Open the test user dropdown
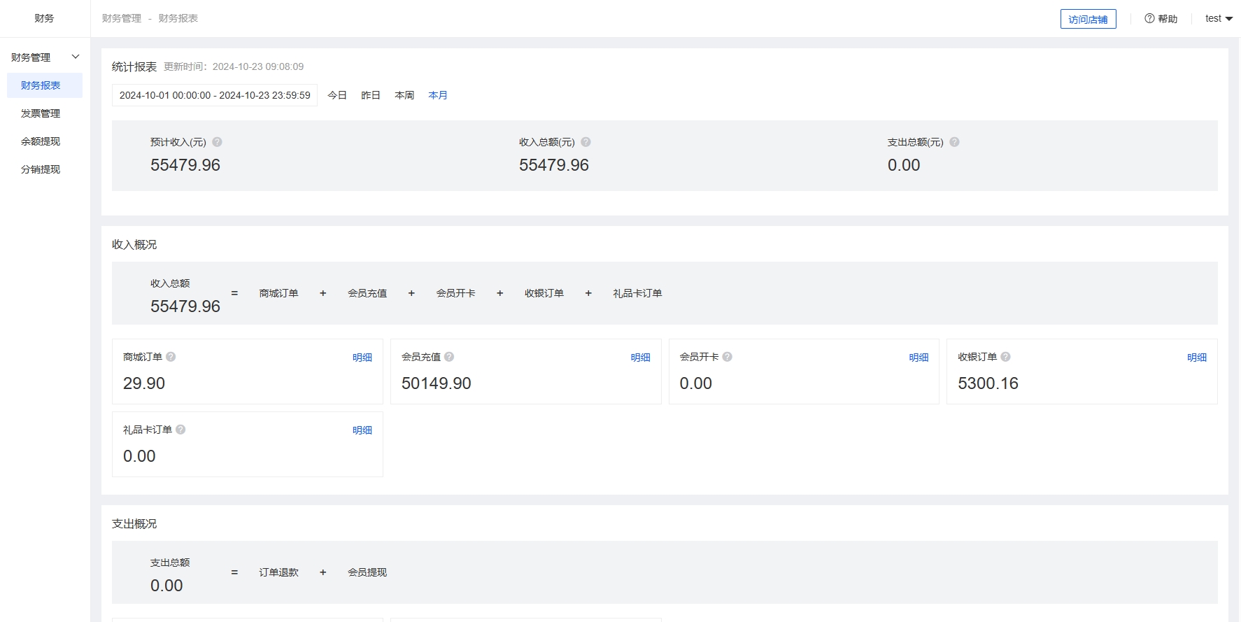 1219,19
